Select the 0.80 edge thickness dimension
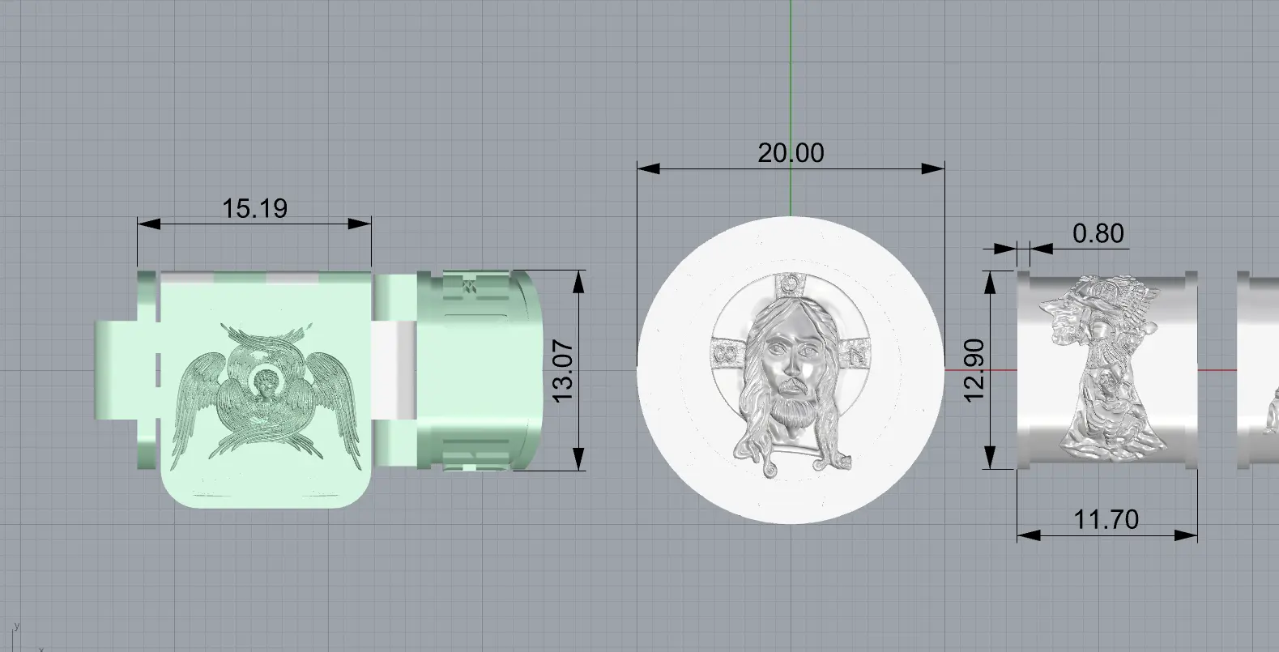The width and height of the screenshot is (1279, 652). pos(1098,233)
